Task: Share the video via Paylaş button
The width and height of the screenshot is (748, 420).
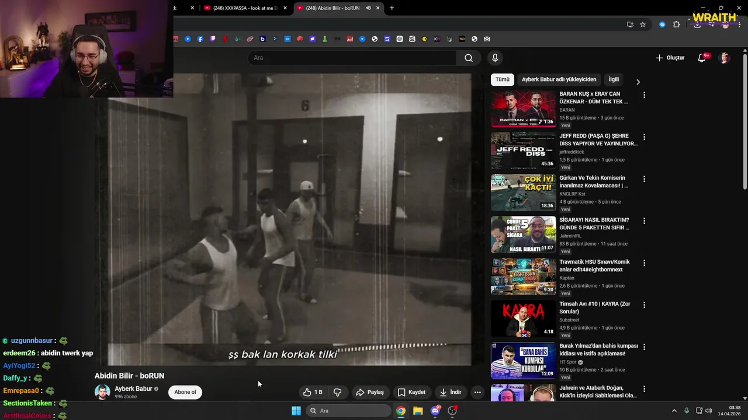Action: point(370,392)
